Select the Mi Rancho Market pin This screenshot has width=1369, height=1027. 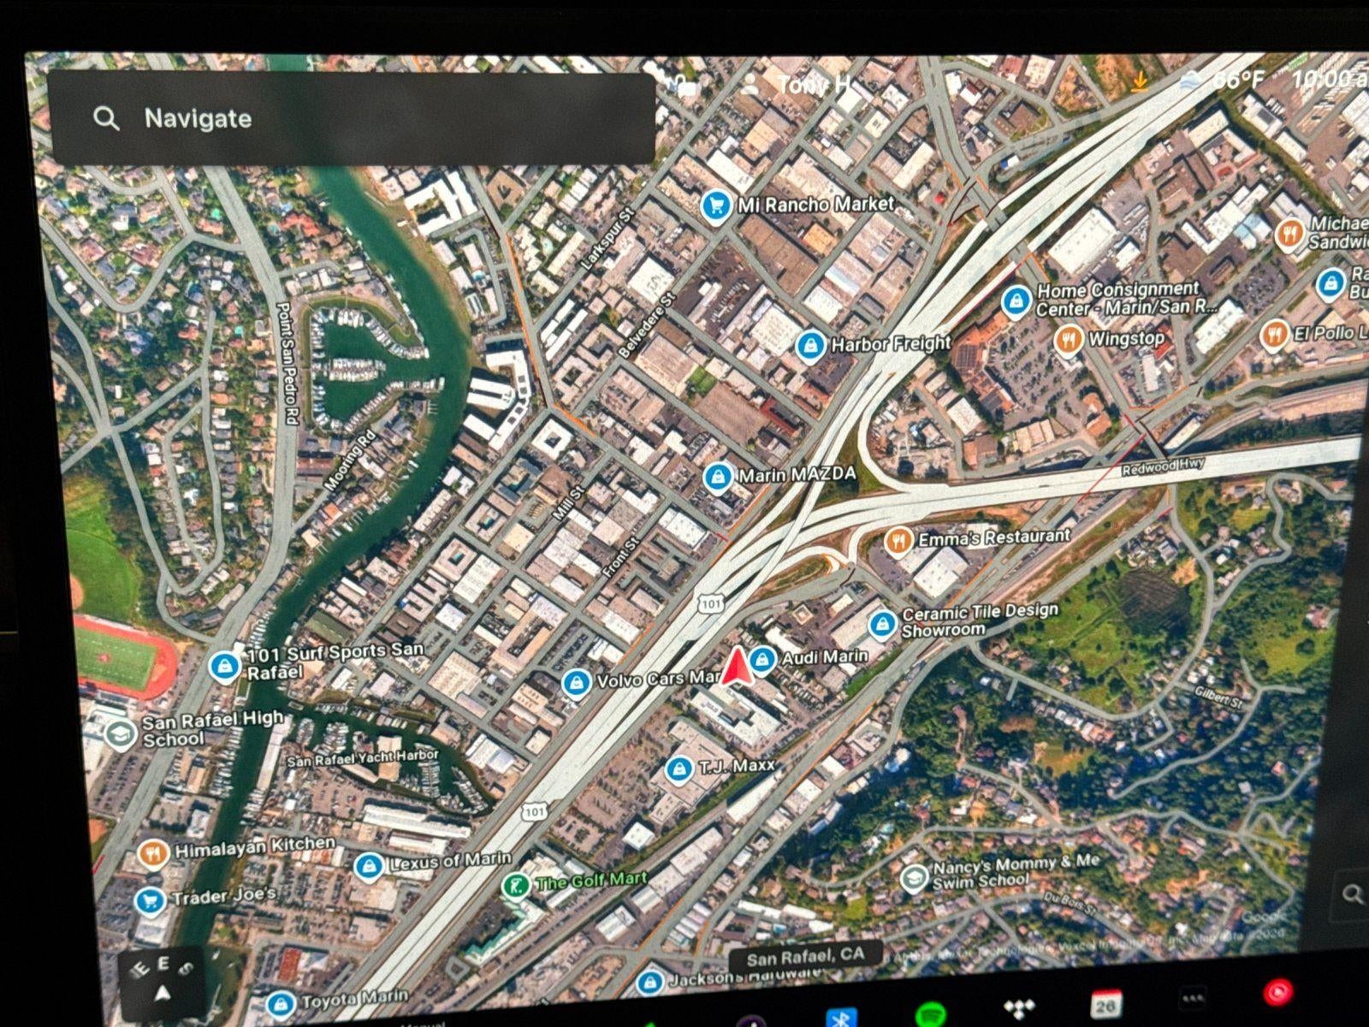pos(715,205)
